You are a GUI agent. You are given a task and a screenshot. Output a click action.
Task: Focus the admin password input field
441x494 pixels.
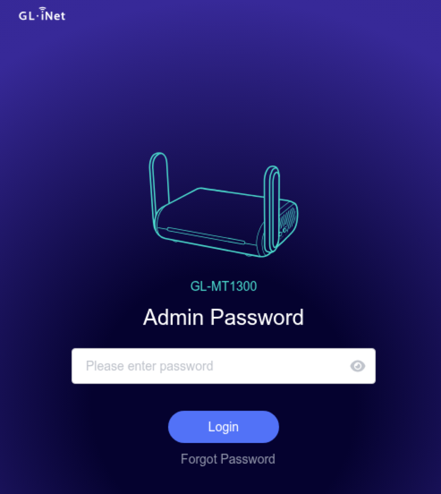(x=223, y=366)
